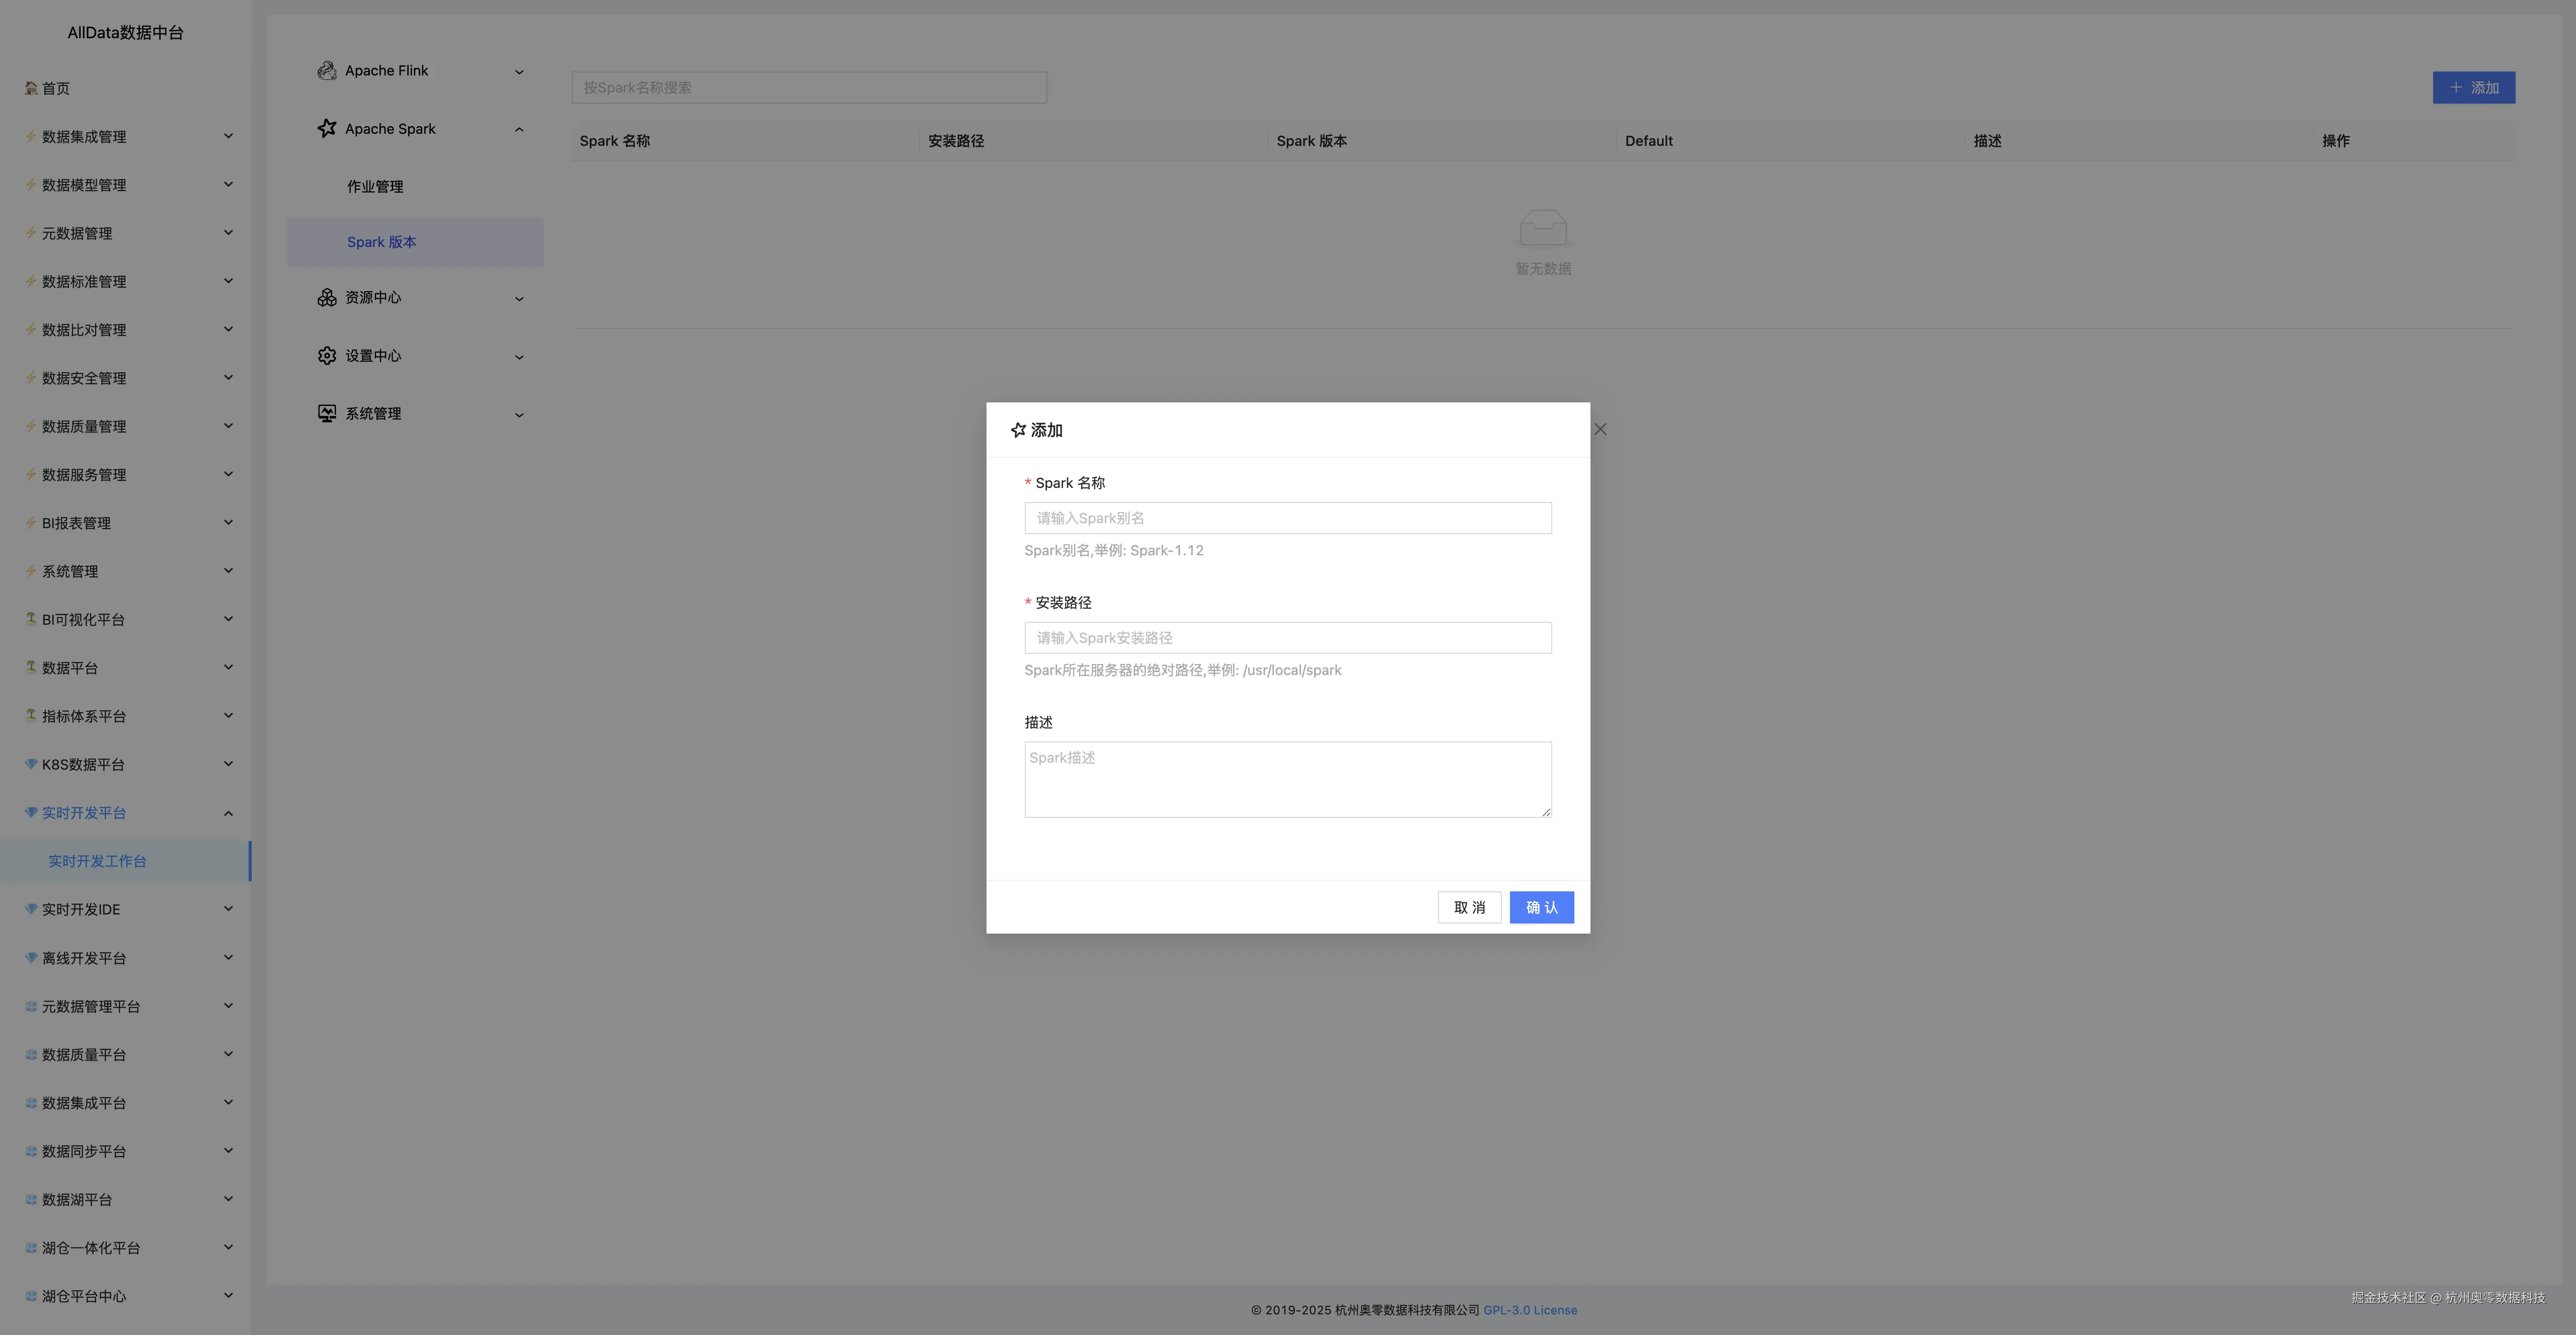Screen dimensions: 2576x1335
Task: Select the Spark 版本 menu item
Action: tap(381, 242)
